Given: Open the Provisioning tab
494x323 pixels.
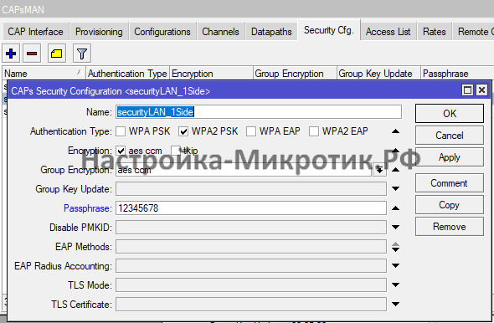Looking at the screenshot, I should pos(99,32).
